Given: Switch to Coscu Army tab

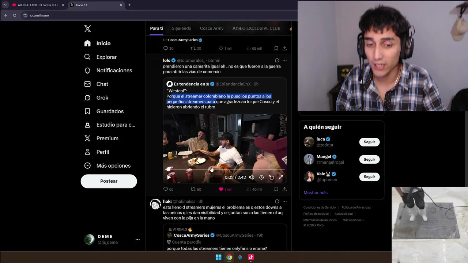Looking at the screenshot, I should click(x=212, y=28).
